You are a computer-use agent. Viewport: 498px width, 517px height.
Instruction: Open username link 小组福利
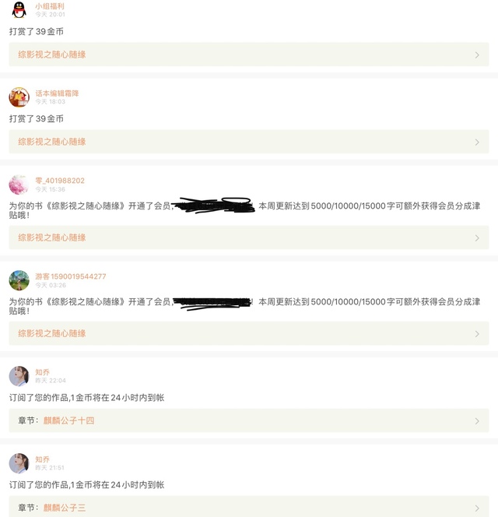click(50, 6)
